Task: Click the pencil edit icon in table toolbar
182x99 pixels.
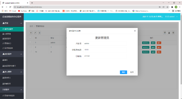Action: [x=35, y=33]
